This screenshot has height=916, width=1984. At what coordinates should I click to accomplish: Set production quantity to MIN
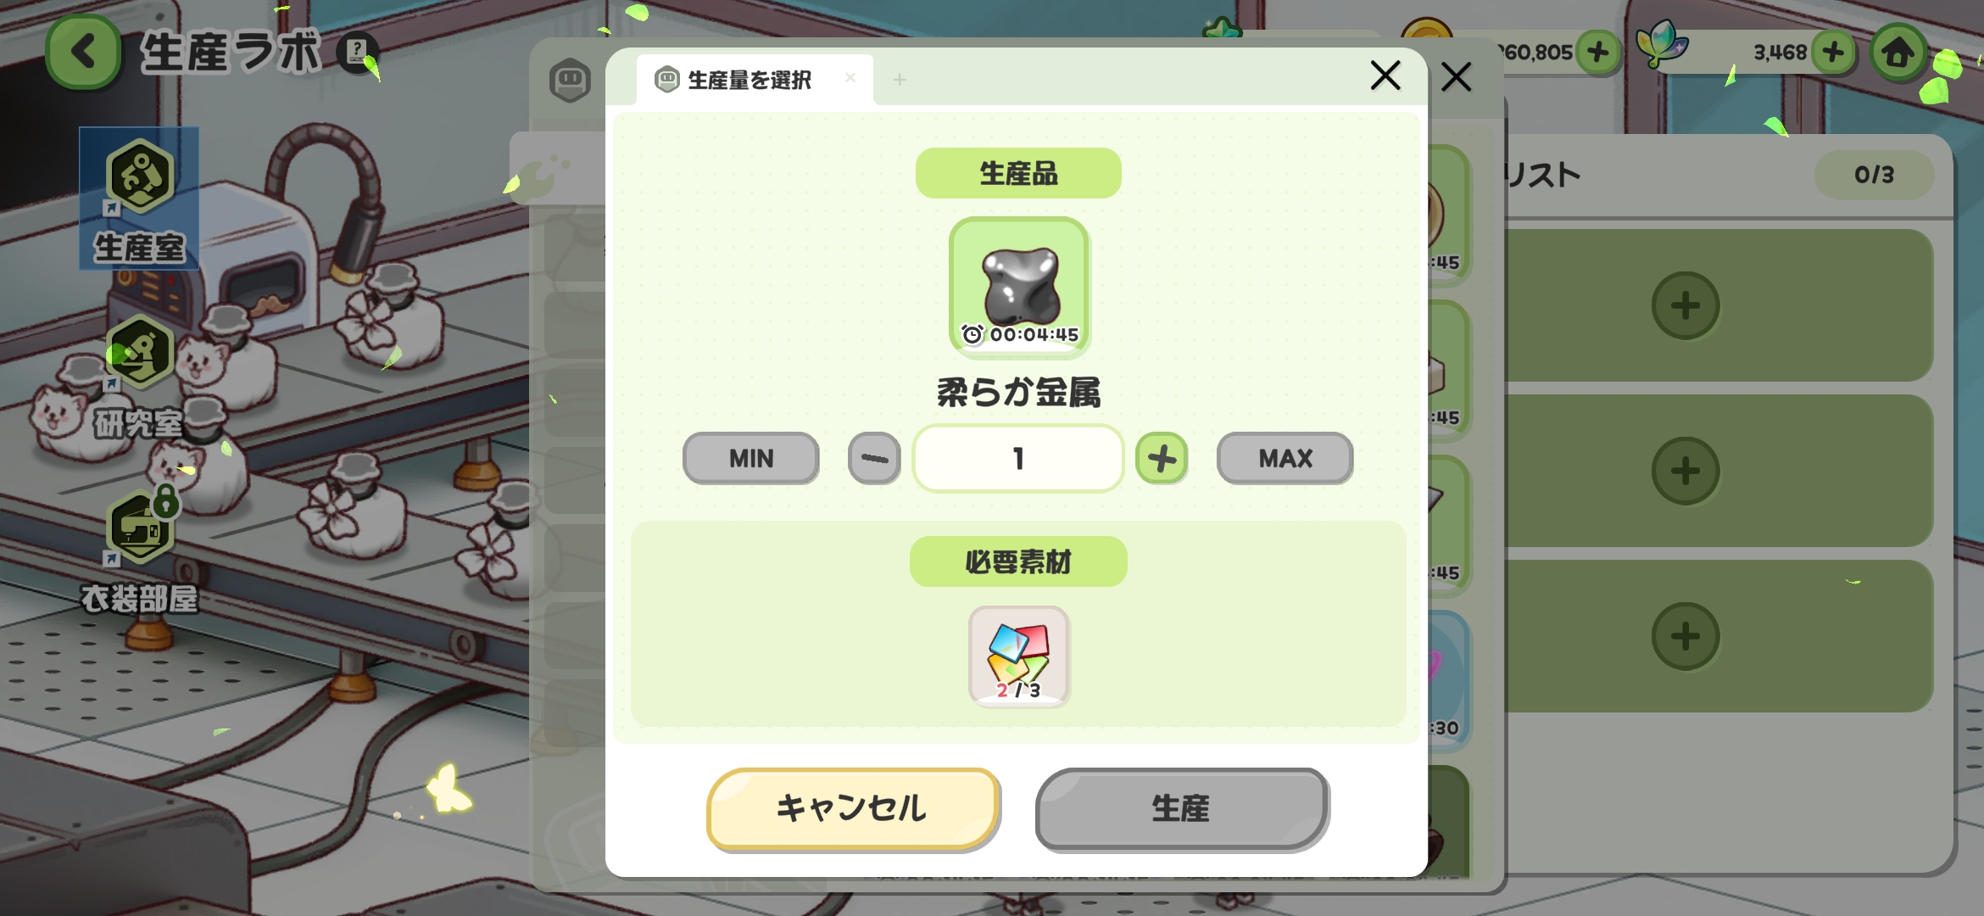pyautogui.click(x=751, y=459)
